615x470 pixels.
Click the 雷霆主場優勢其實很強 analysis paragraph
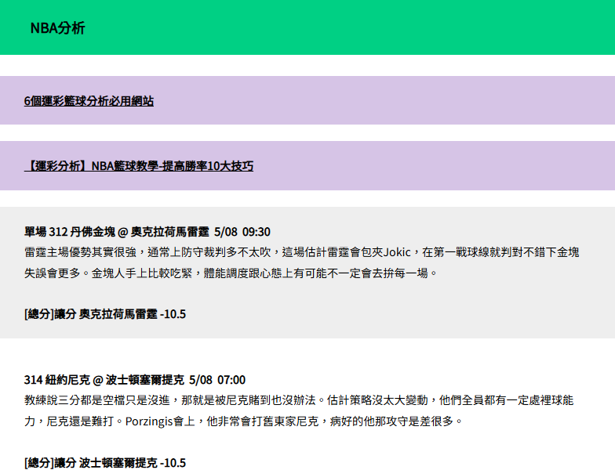(301, 262)
